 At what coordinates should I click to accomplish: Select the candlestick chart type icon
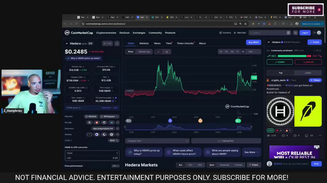pos(166,52)
